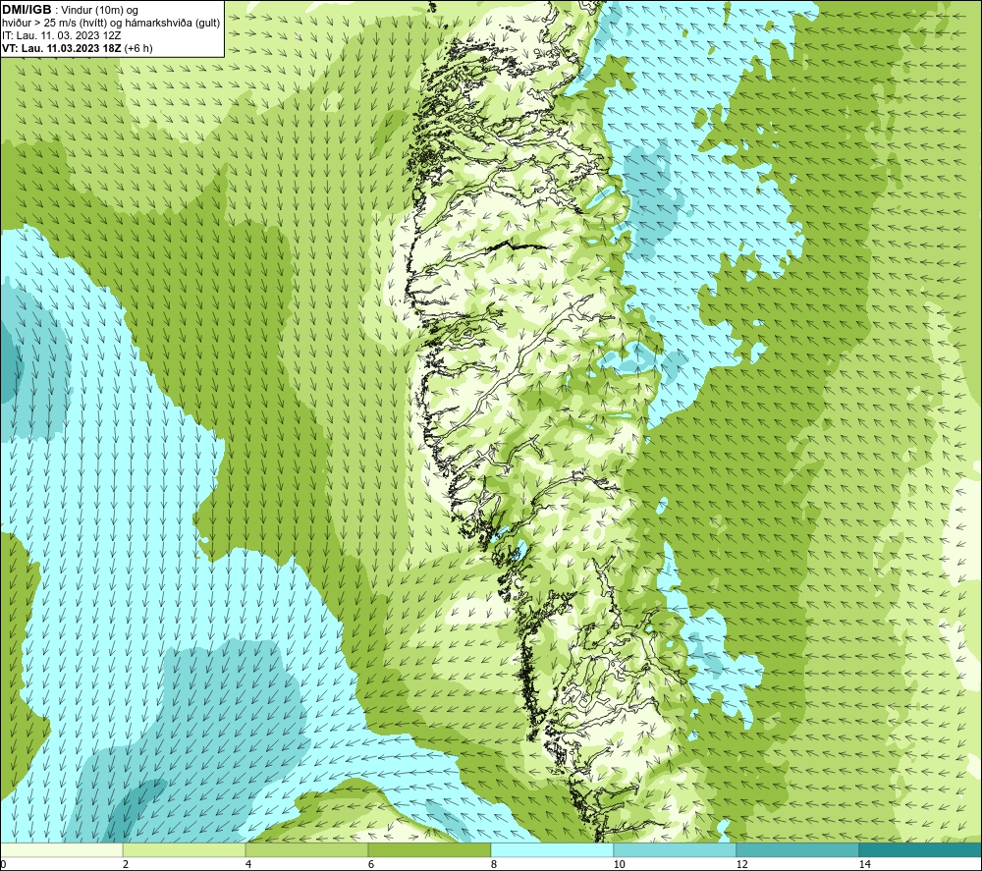Screen dimensions: 982x871
Task: Pick the teal 12–14 m/s scale swatch
Action: [x=797, y=850]
